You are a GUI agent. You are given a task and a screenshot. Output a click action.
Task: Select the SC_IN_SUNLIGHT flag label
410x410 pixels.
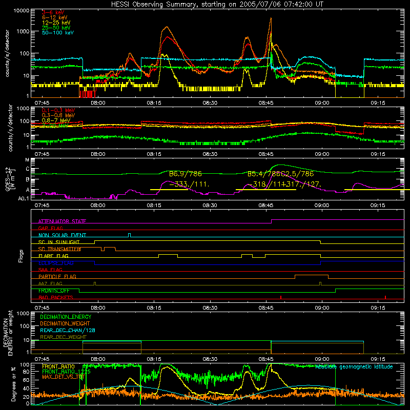click(x=59, y=242)
